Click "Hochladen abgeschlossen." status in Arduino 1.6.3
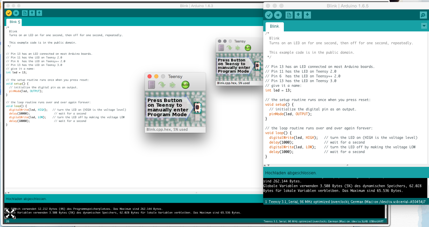Image resolution: width=429 pixels, height=227 pixels. coord(26,199)
